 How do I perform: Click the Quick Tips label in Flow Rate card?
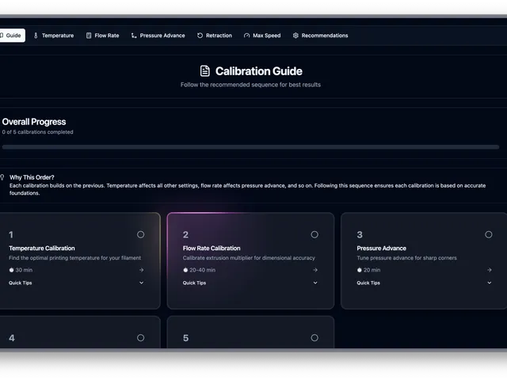pos(194,283)
